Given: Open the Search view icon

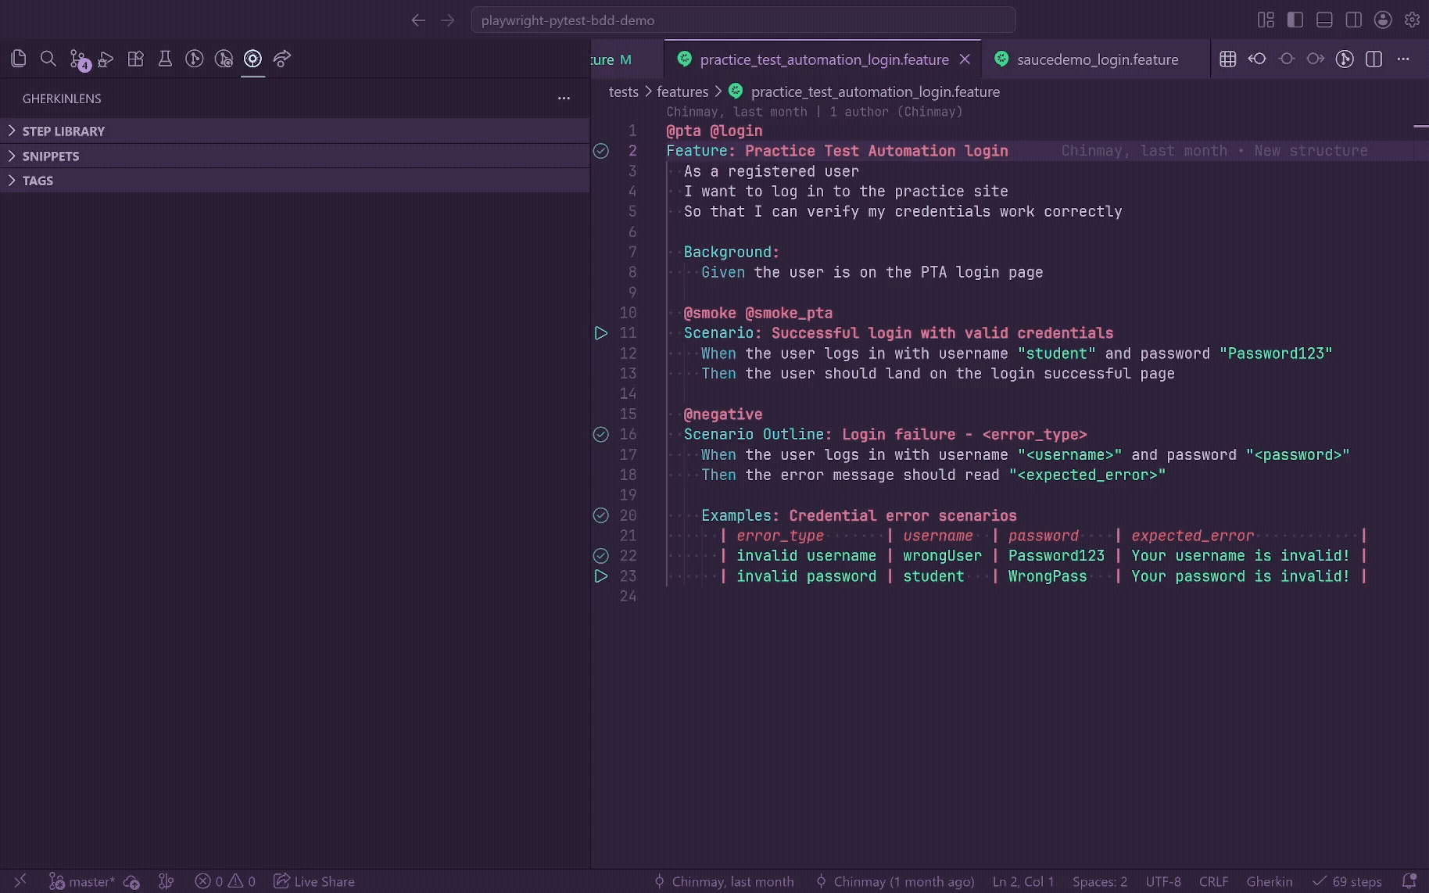Looking at the screenshot, I should pyautogui.click(x=48, y=59).
